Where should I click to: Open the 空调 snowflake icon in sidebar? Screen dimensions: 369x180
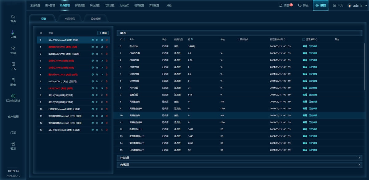click(13, 49)
